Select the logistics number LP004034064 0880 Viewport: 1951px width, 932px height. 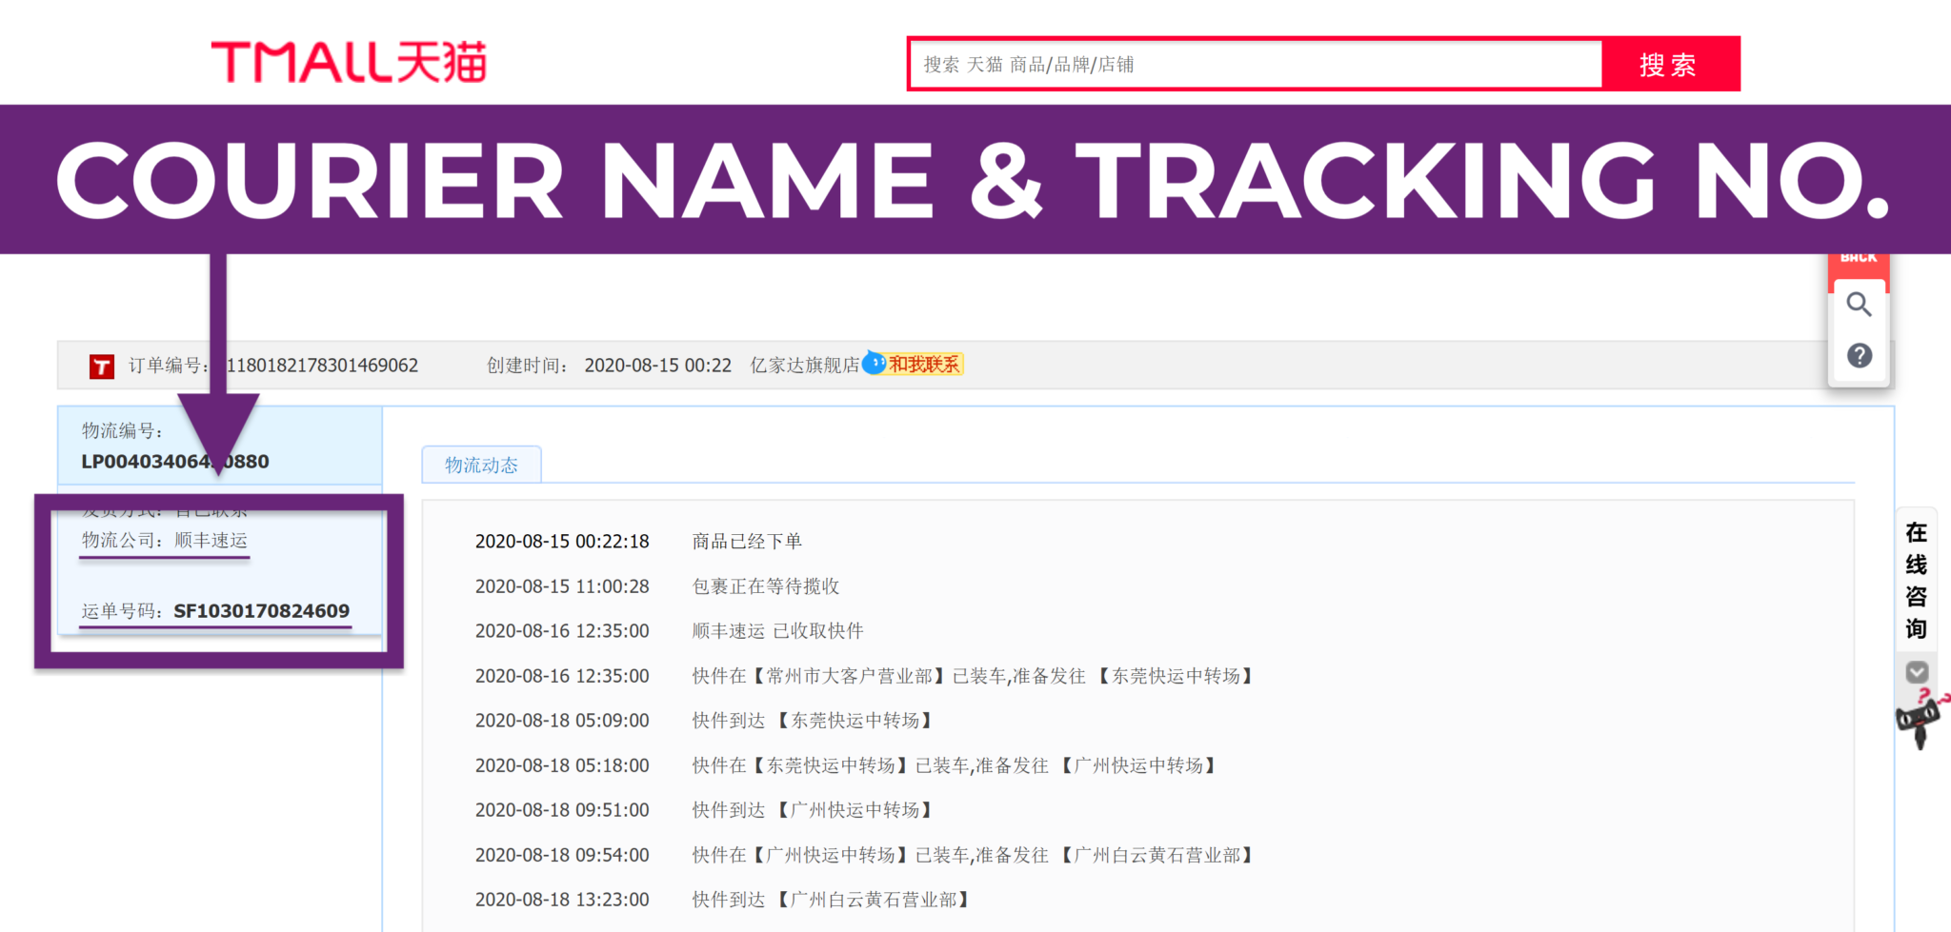[x=175, y=461]
